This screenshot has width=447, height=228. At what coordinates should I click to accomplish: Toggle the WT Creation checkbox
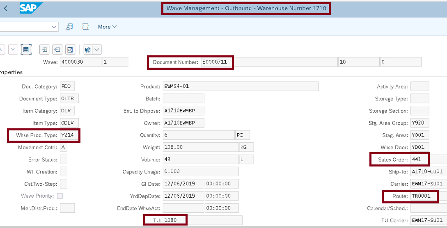pyautogui.click(x=64, y=172)
